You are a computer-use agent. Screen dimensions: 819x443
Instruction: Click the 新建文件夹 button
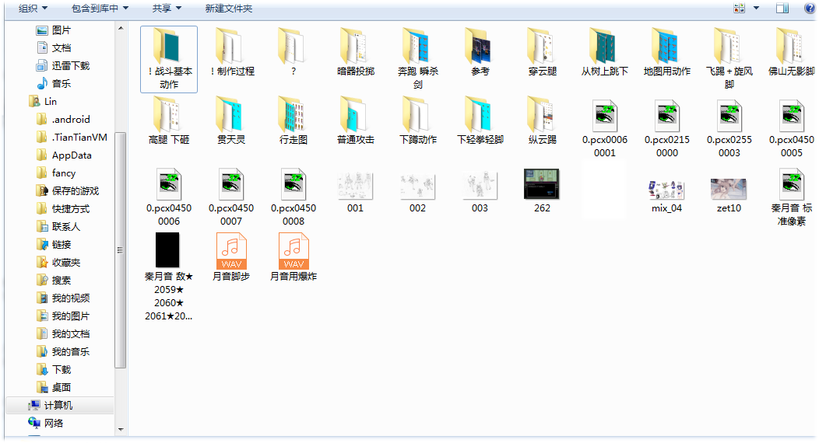(x=229, y=9)
